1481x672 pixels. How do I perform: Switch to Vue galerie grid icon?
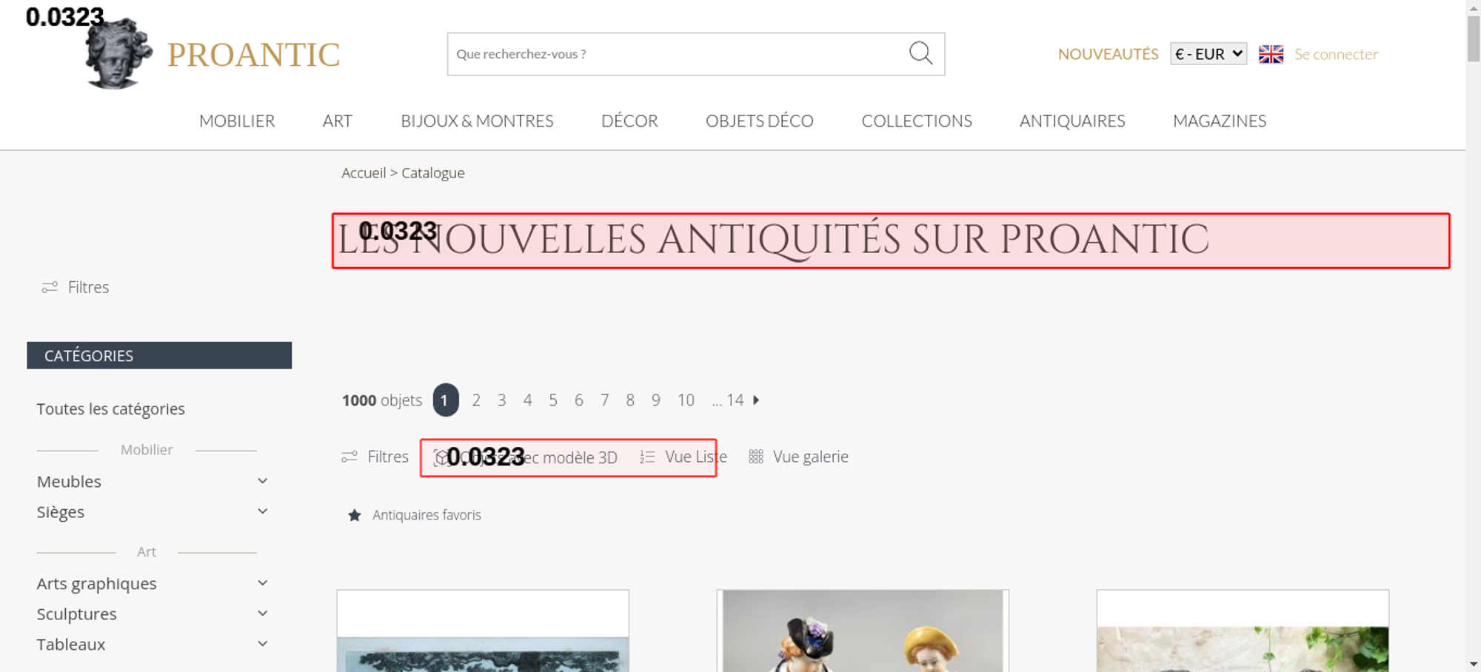755,457
